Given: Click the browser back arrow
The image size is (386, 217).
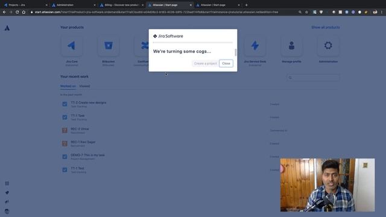Looking at the screenshot, I should (4, 12).
